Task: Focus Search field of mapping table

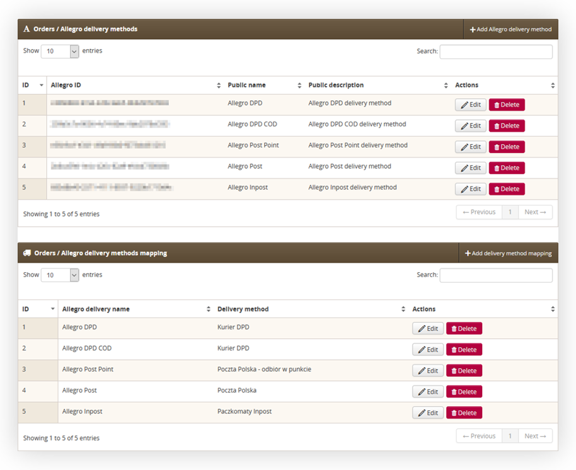Action: (x=496, y=275)
